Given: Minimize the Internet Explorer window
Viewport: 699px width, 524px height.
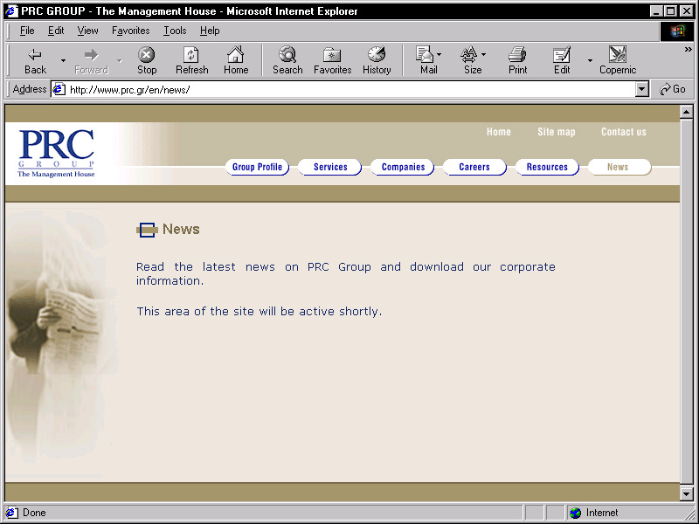Looking at the screenshot, I should click(x=656, y=11).
